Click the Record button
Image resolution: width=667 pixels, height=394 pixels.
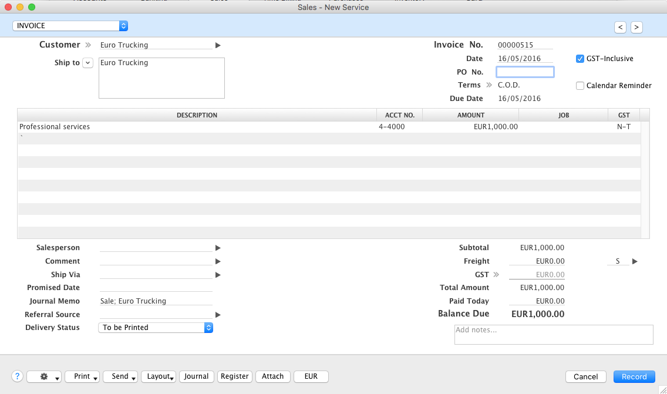tap(634, 376)
